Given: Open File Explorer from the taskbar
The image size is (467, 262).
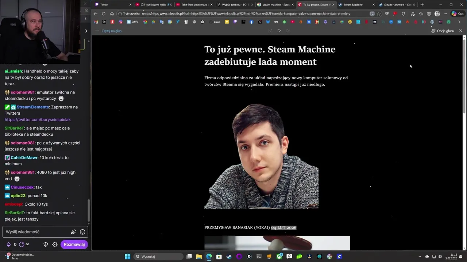Looking at the screenshot, I should pyautogui.click(x=199, y=257).
